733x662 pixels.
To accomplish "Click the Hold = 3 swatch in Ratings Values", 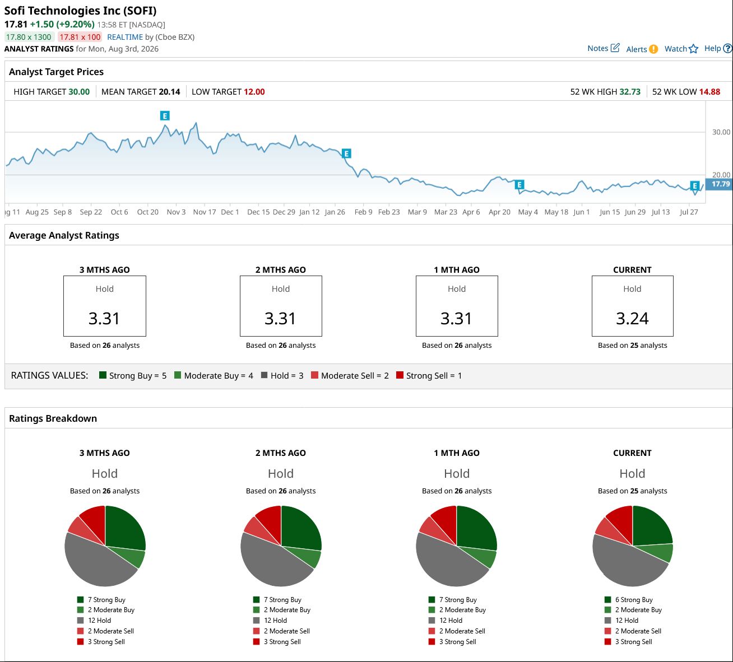I will click(x=264, y=375).
